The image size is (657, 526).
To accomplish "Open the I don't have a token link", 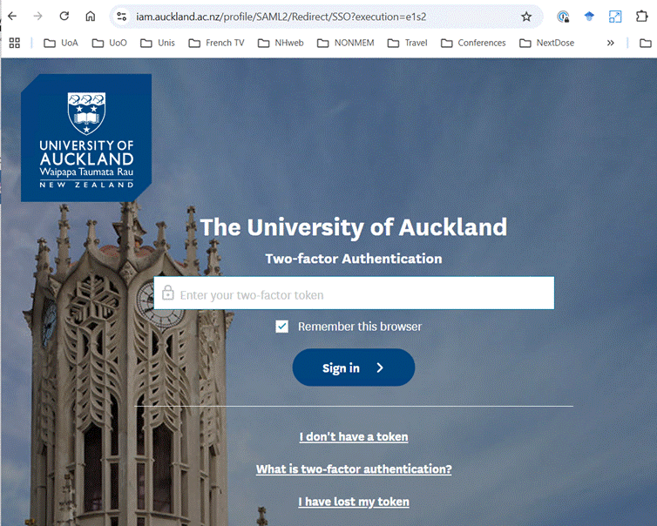I will tap(354, 437).
